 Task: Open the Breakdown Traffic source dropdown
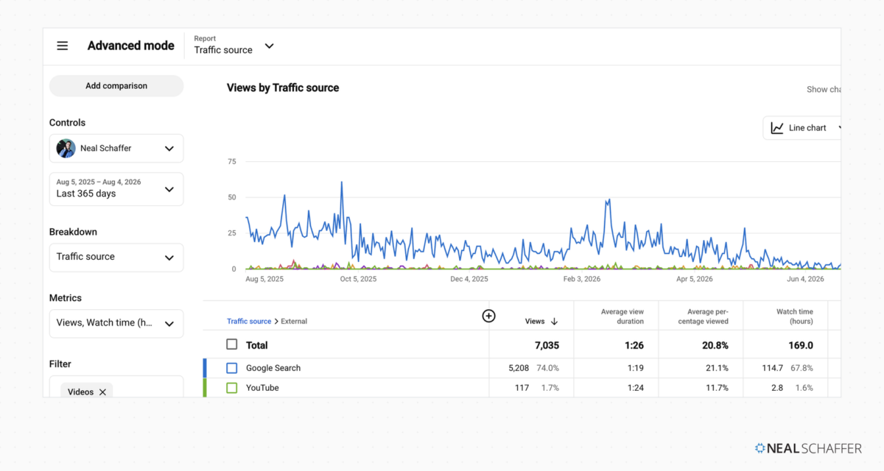click(116, 257)
